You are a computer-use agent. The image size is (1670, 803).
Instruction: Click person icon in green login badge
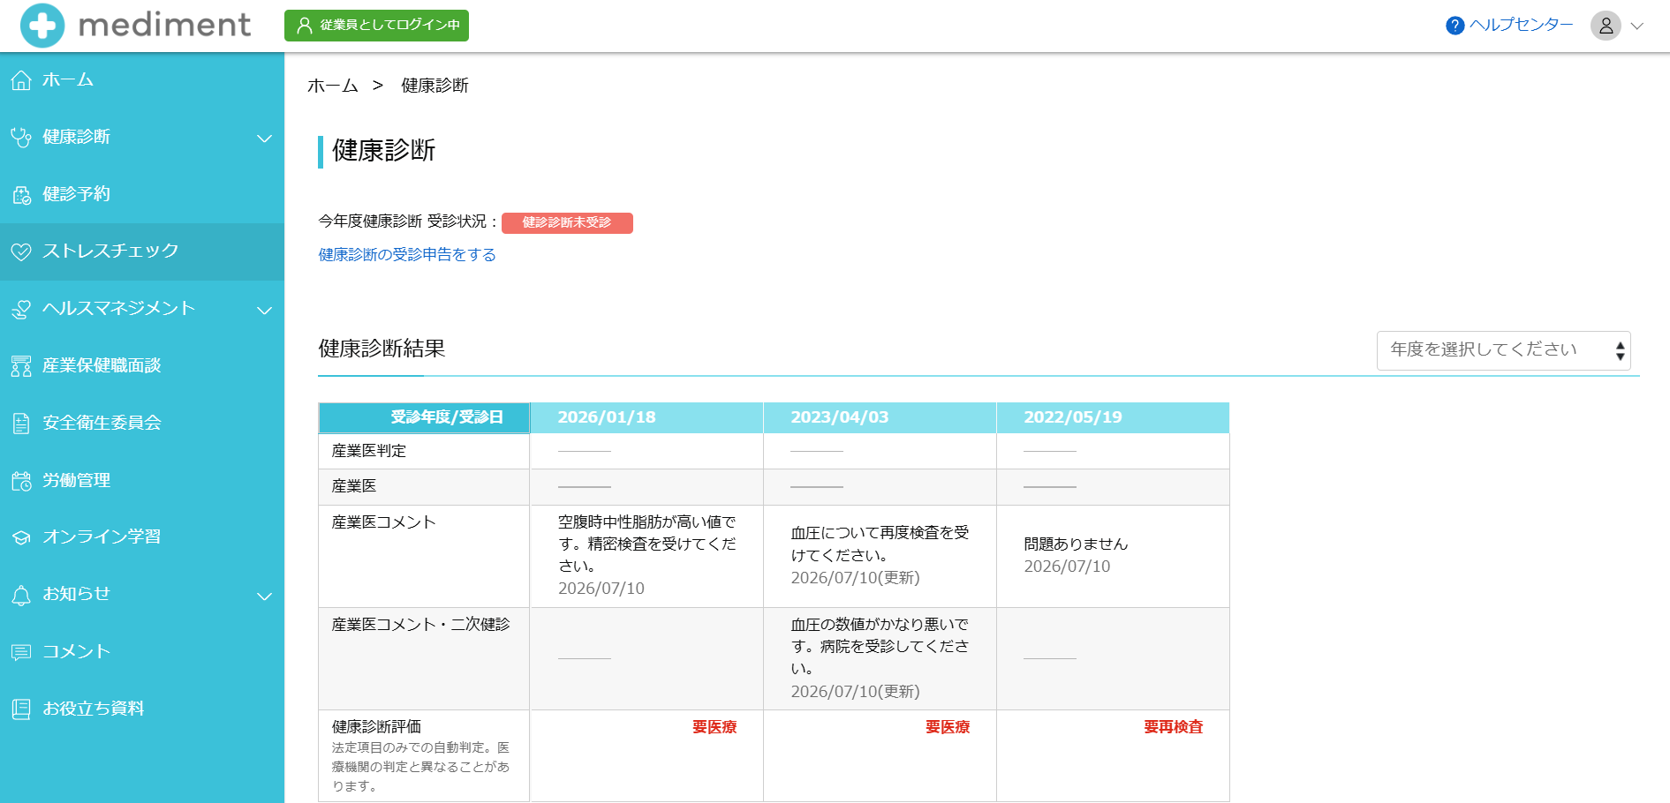point(305,26)
